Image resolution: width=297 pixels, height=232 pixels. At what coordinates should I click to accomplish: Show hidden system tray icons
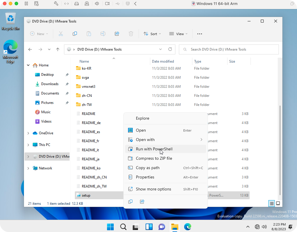pos(248,227)
